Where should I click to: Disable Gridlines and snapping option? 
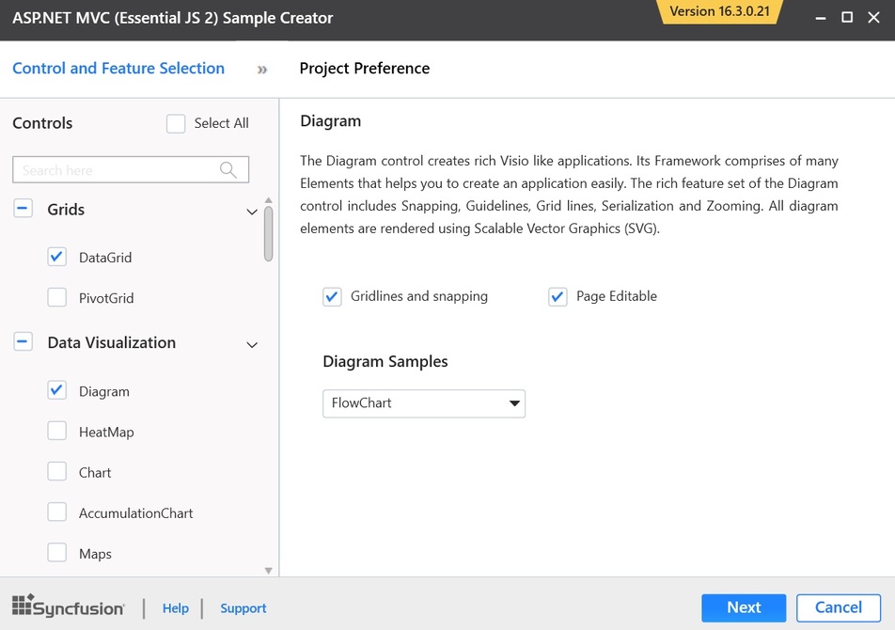point(332,296)
